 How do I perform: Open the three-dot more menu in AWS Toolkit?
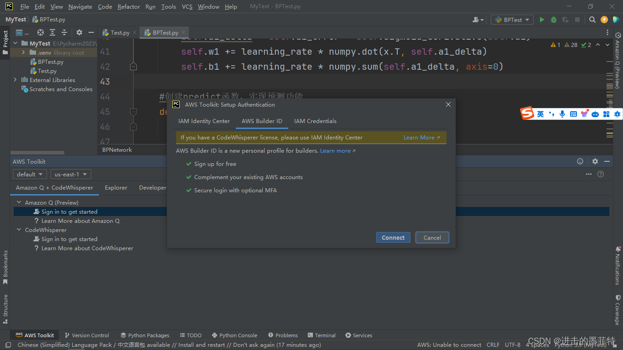coord(589,174)
